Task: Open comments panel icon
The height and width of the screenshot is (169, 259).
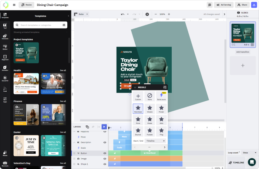Action: click(x=210, y=5)
